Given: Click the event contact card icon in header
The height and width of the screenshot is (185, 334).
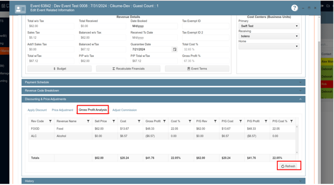Looking at the screenshot, I should [x=20, y=9].
